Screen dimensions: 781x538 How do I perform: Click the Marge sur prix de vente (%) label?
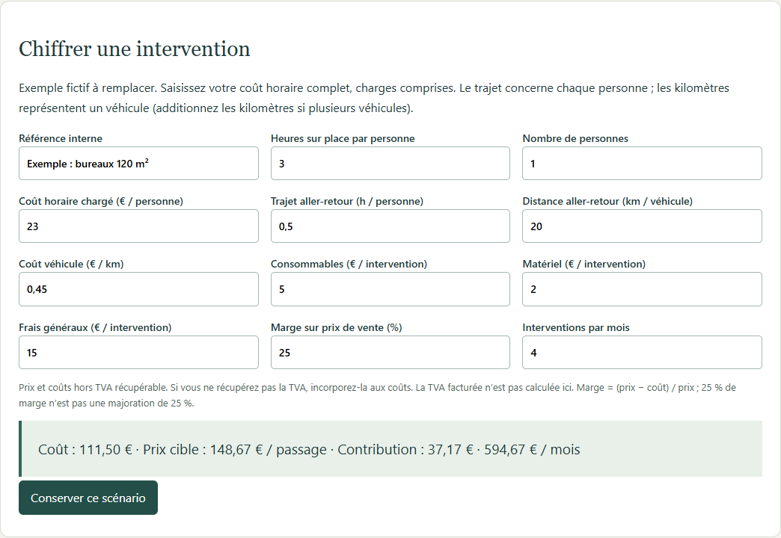[336, 327]
